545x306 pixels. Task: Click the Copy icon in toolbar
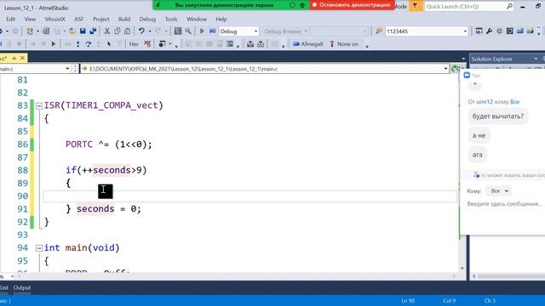point(118,31)
